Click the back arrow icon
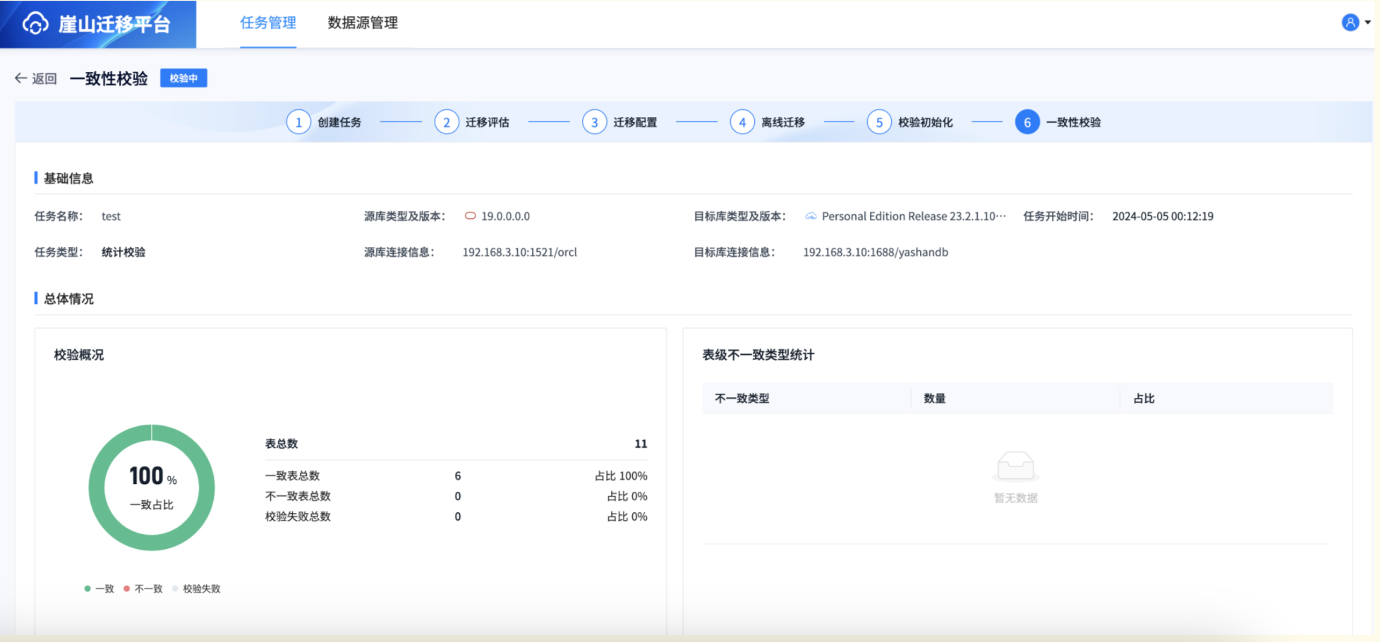 point(20,78)
